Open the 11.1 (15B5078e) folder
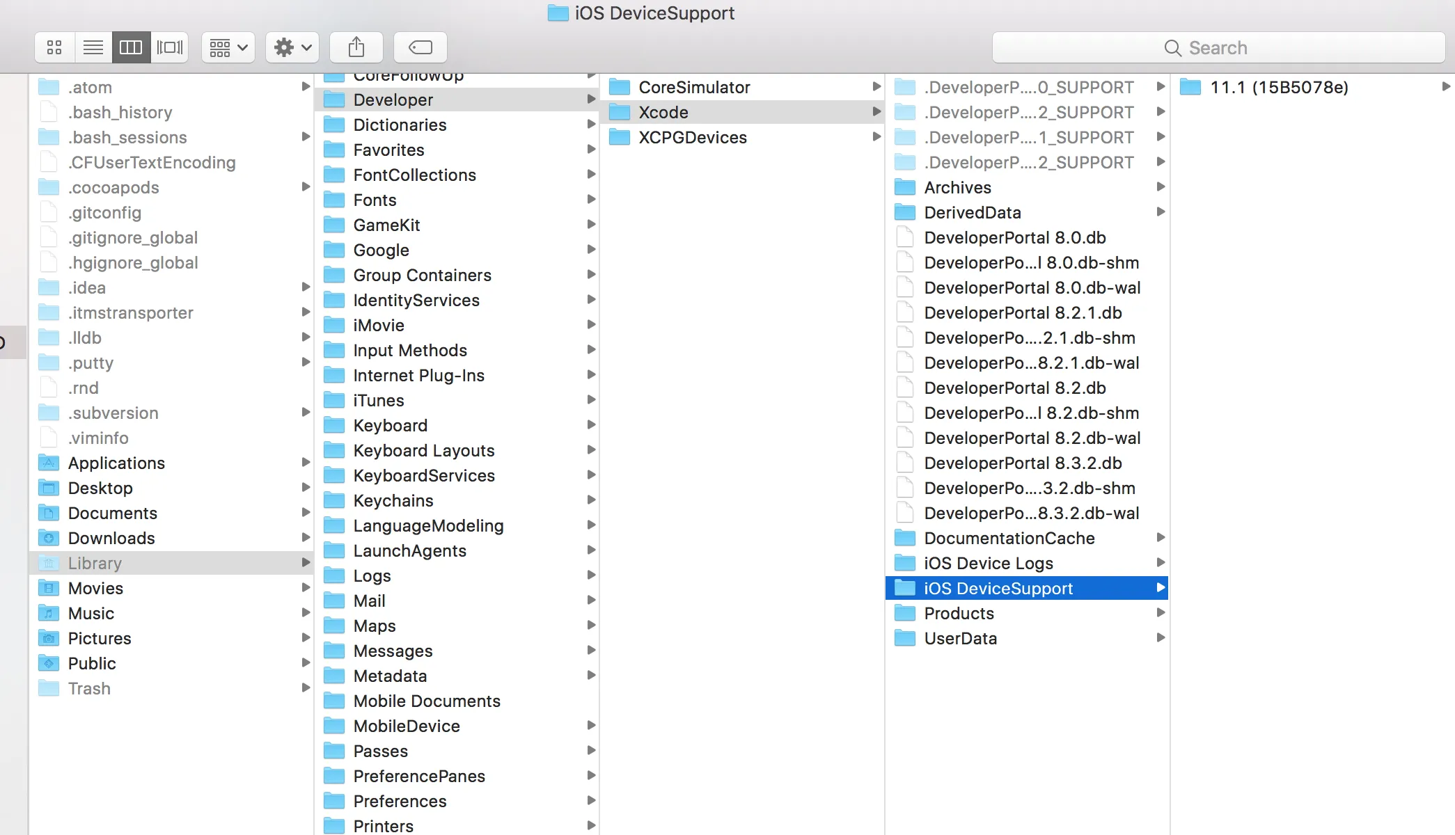Image resolution: width=1455 pixels, height=835 pixels. (1279, 87)
